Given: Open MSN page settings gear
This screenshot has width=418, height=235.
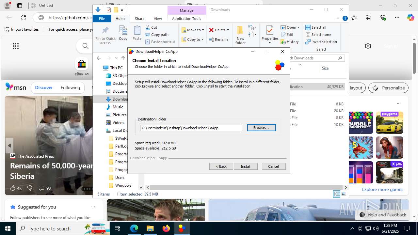Looking at the screenshot, I should pyautogui.click(x=368, y=46).
